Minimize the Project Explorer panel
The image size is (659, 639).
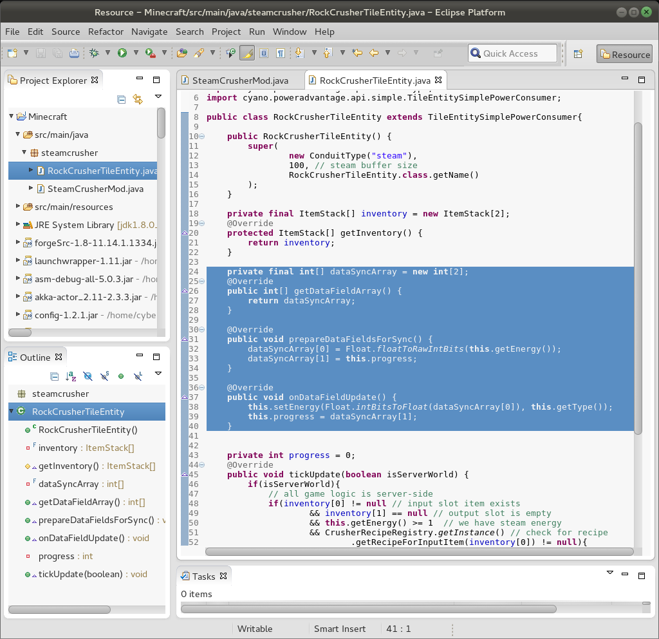pyautogui.click(x=140, y=79)
